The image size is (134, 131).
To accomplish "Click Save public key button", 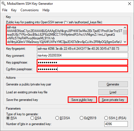I will point(82,100).
